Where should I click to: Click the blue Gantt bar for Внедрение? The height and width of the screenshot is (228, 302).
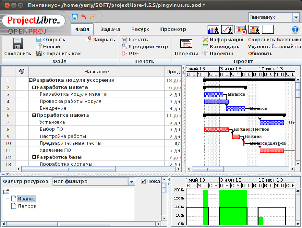click(x=236, y=108)
